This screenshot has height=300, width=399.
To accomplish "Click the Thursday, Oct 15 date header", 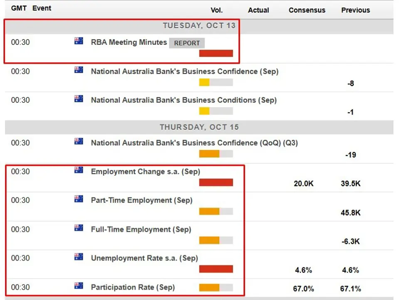I will click(x=199, y=127).
